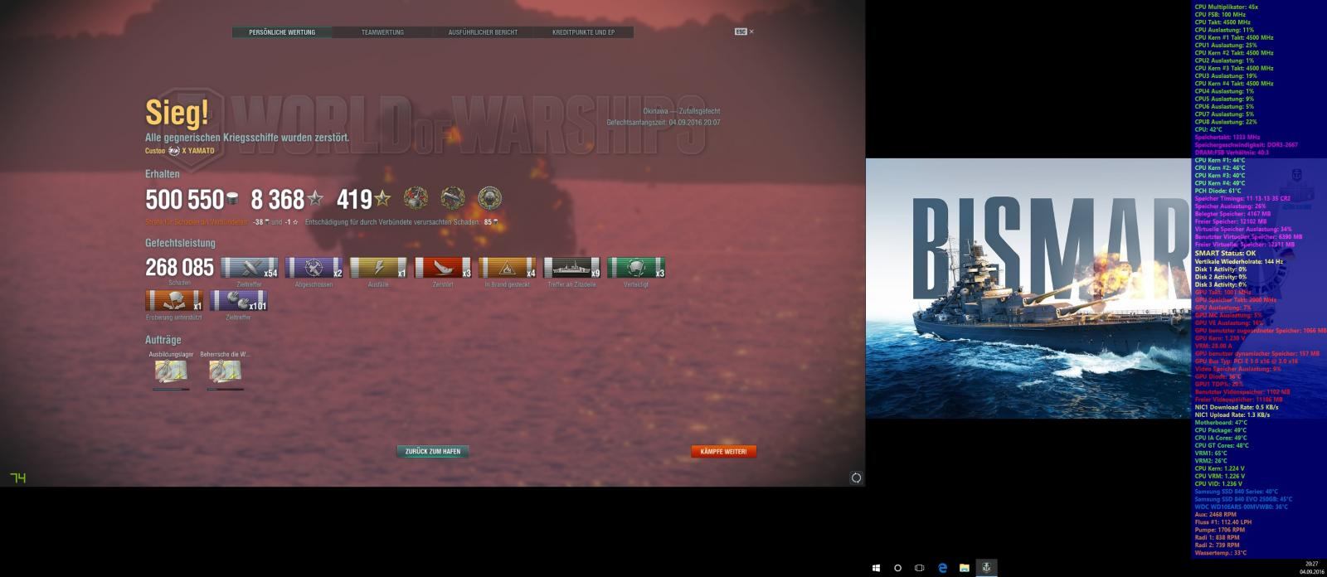
Task: Click the gold free XP star beside 419
Action: coord(382,199)
